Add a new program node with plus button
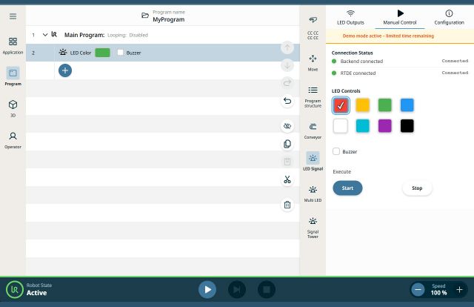 65,70
